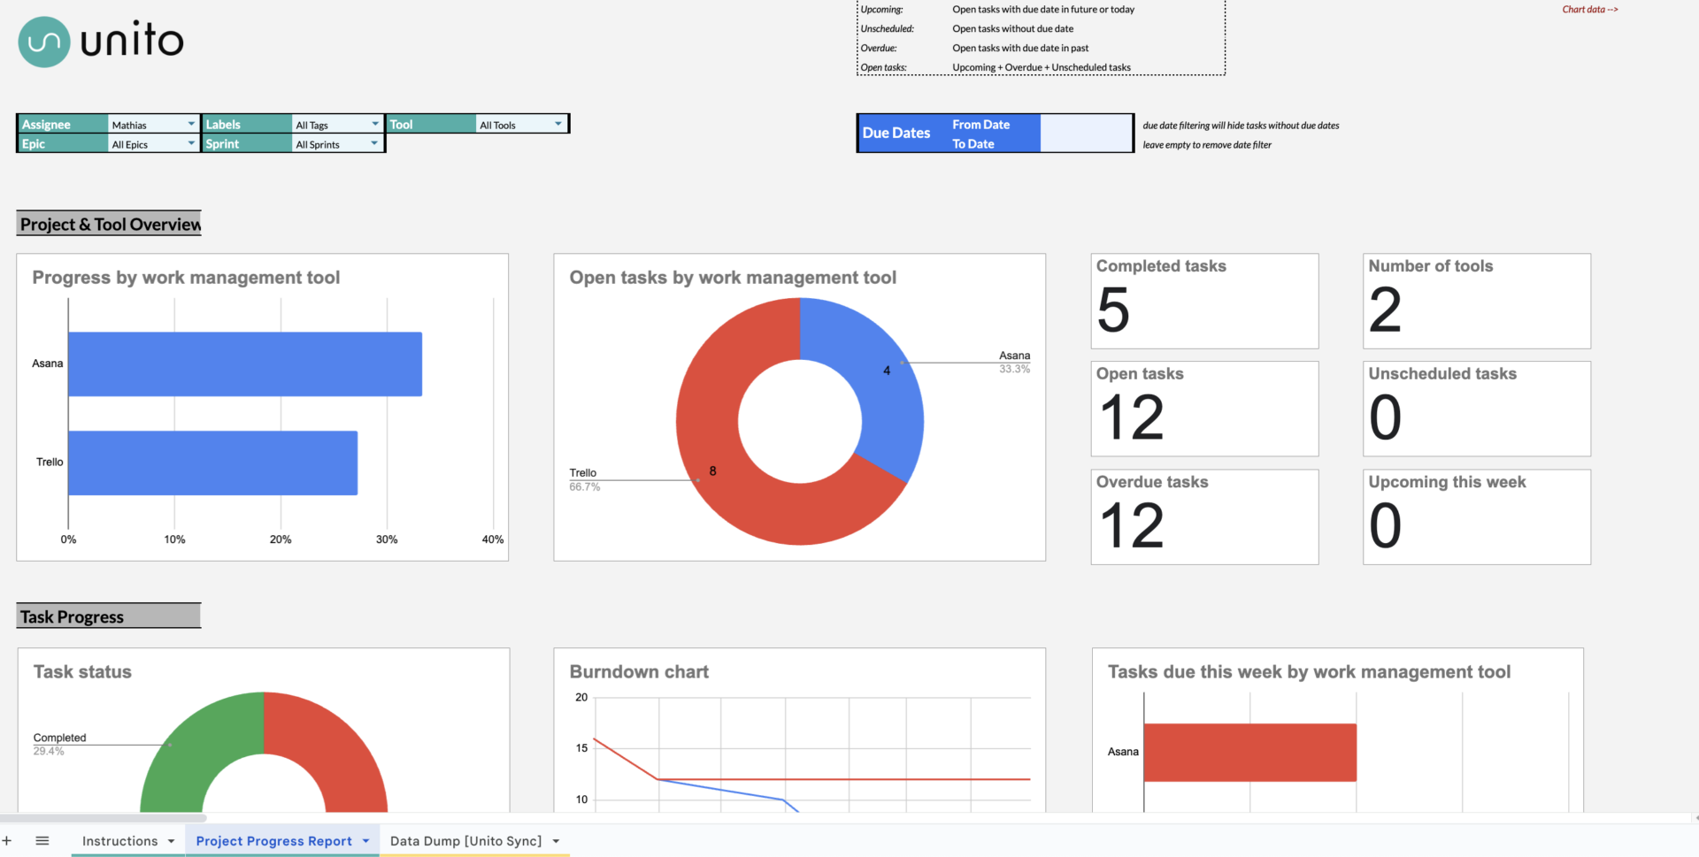
Task: Click the To Date field
Action: 1084,143
